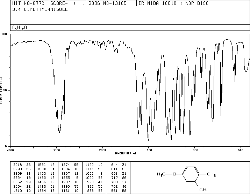Click the SCORE= field in the header
Viewport: 250px width, 194px height.
coord(68,3)
